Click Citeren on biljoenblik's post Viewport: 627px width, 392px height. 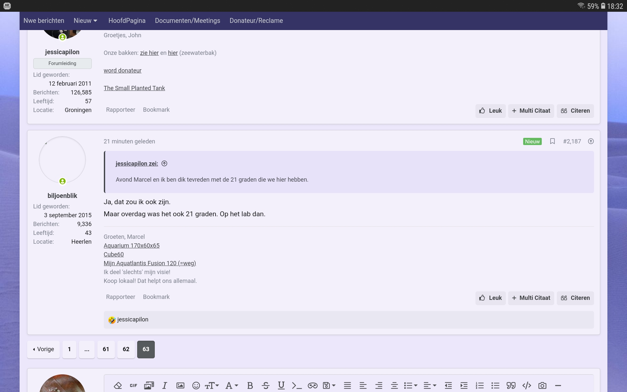[x=575, y=298]
